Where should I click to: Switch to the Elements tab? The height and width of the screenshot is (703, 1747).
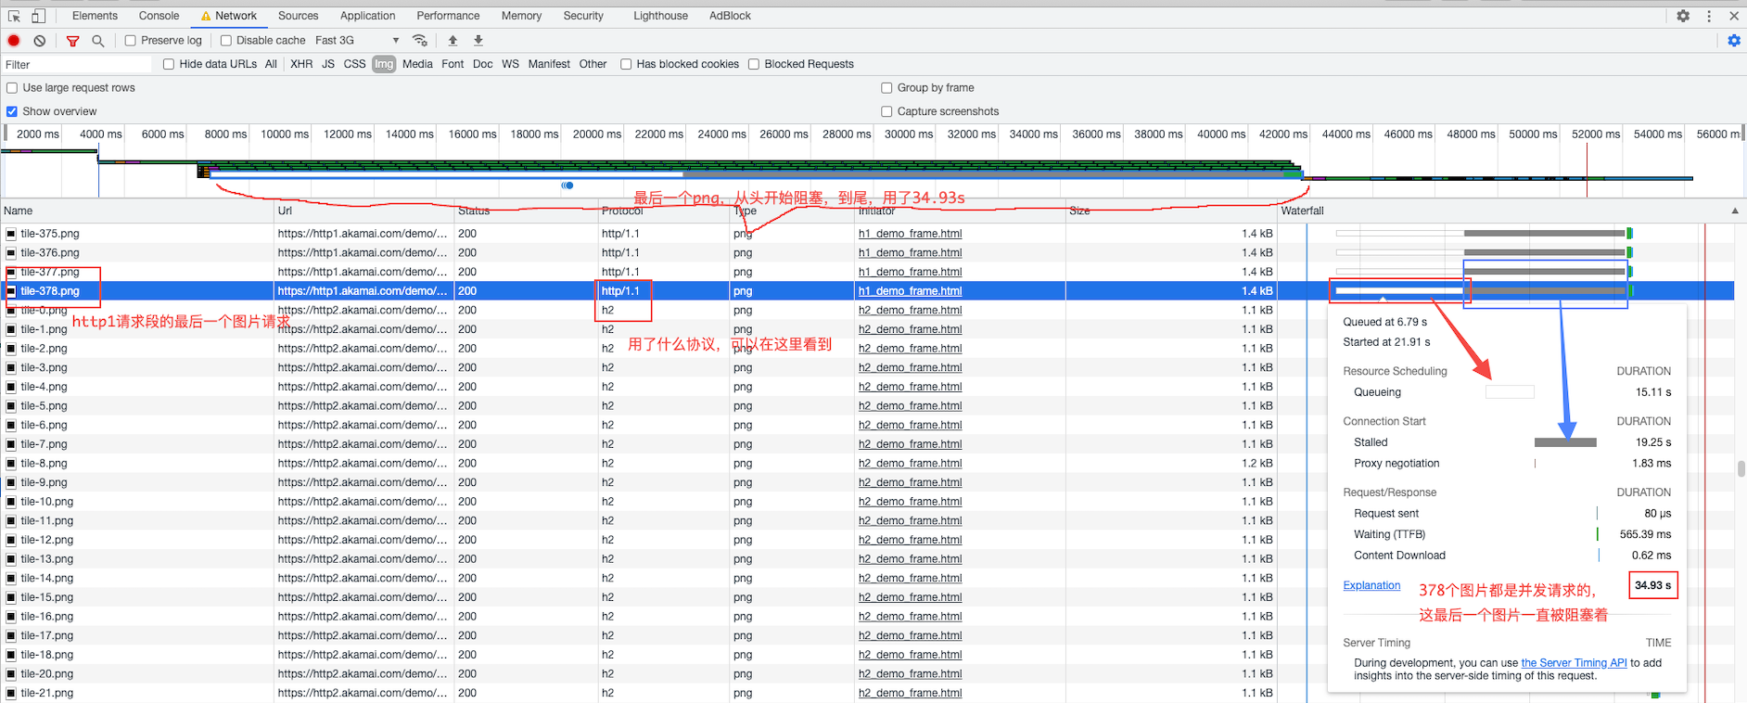click(x=95, y=16)
